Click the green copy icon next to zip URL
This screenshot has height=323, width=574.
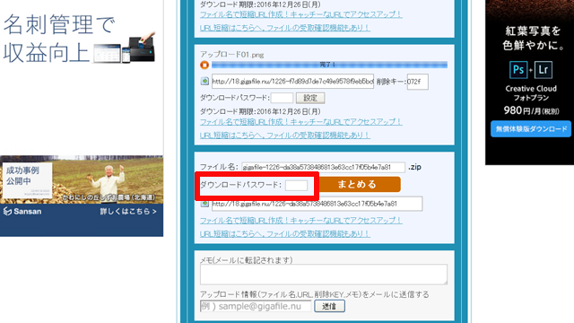click(204, 204)
